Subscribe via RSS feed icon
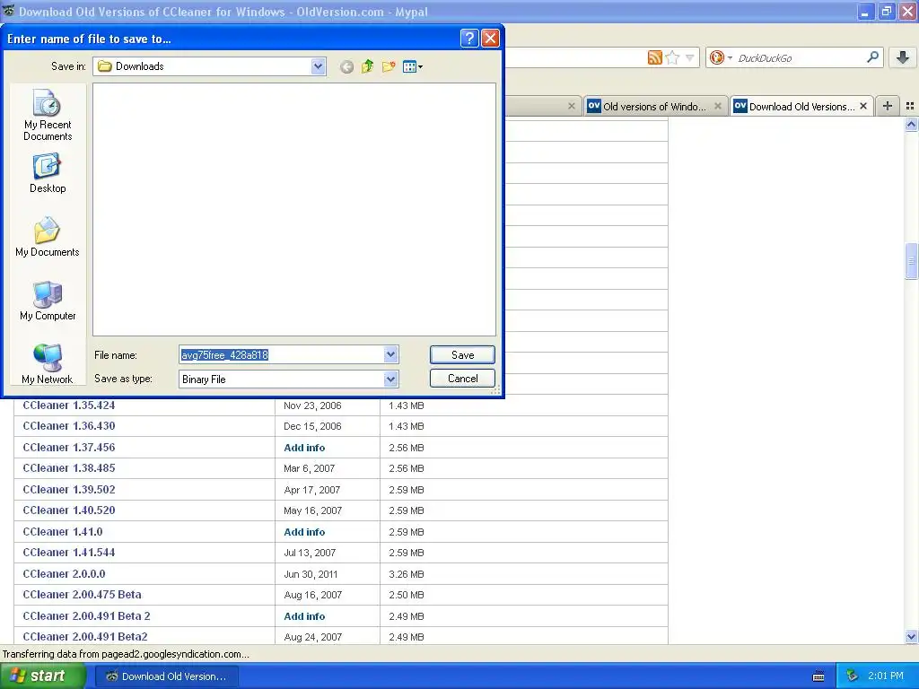919x689 pixels. pos(654,57)
